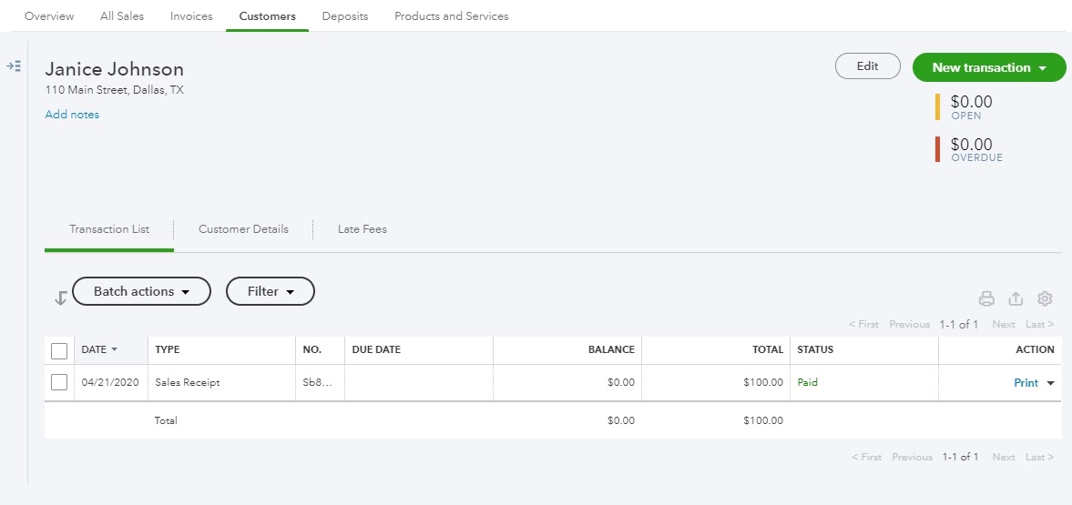Sort by the DATE column arrow
1072x505 pixels.
pyautogui.click(x=114, y=349)
